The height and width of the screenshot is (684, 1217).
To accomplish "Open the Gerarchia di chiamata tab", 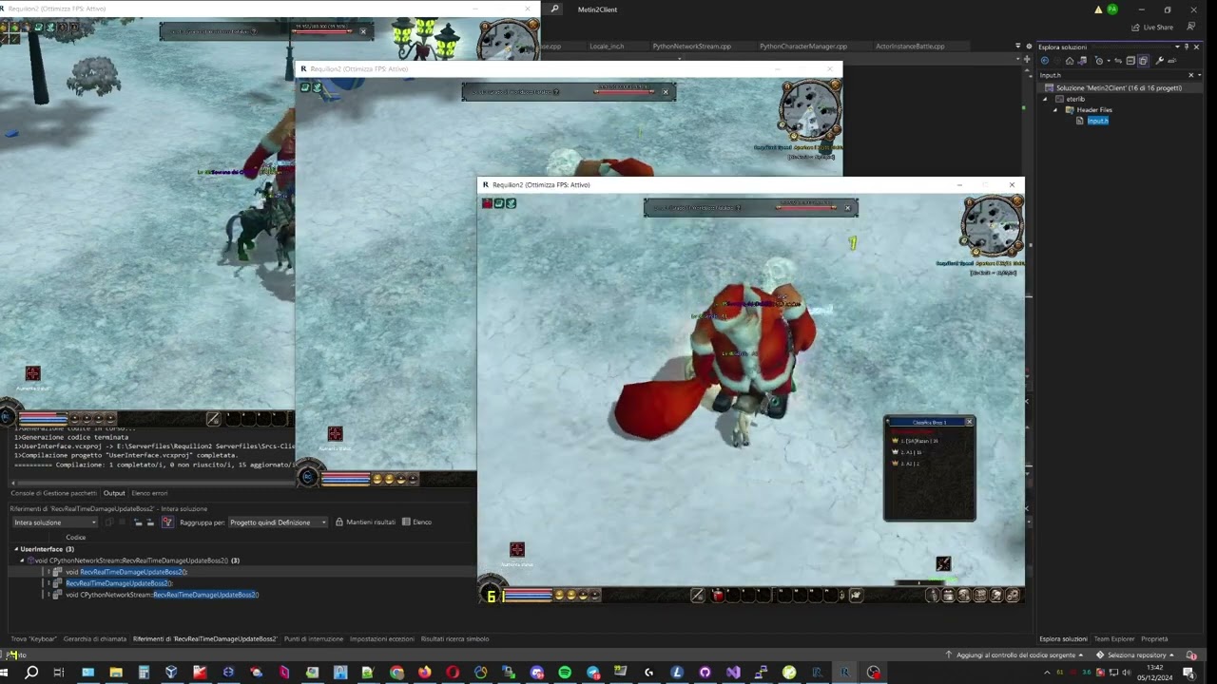I will click(x=94, y=639).
